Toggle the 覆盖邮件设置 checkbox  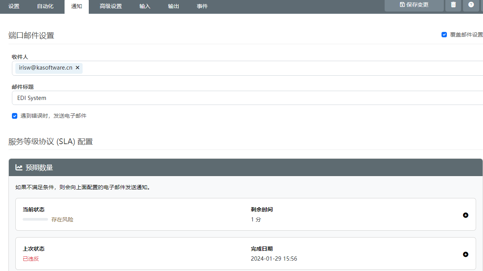tap(444, 35)
